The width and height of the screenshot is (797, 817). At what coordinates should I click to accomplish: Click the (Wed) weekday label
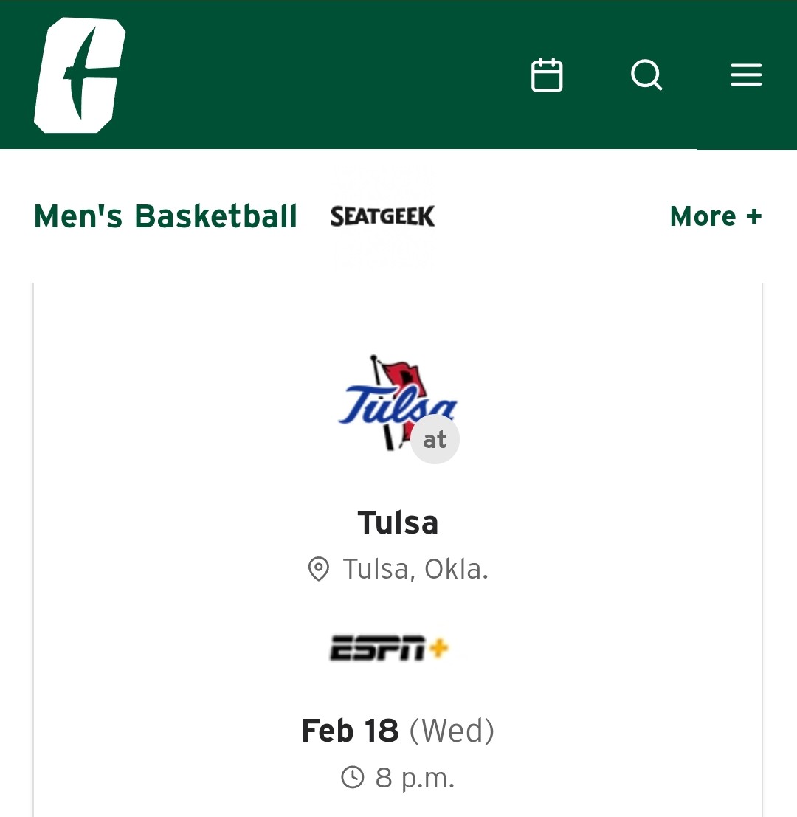(x=452, y=731)
